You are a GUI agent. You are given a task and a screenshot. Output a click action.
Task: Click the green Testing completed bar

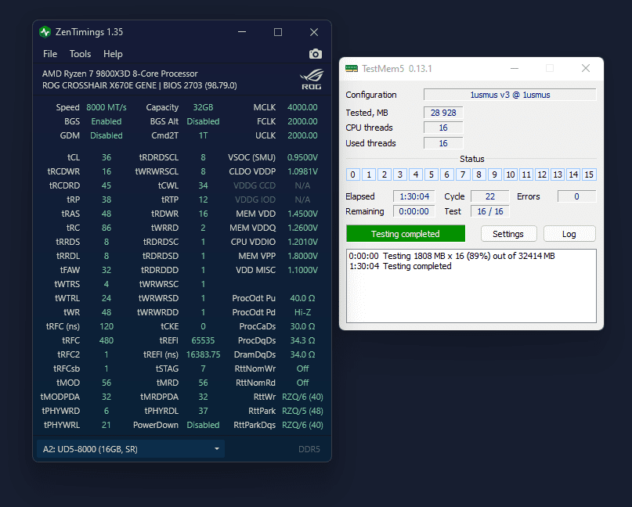click(x=406, y=234)
